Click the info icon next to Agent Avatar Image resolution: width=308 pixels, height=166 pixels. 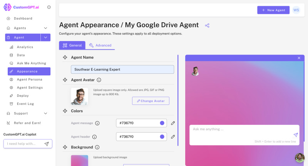(x=99, y=80)
